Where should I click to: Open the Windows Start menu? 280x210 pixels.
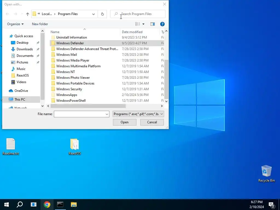point(7,205)
